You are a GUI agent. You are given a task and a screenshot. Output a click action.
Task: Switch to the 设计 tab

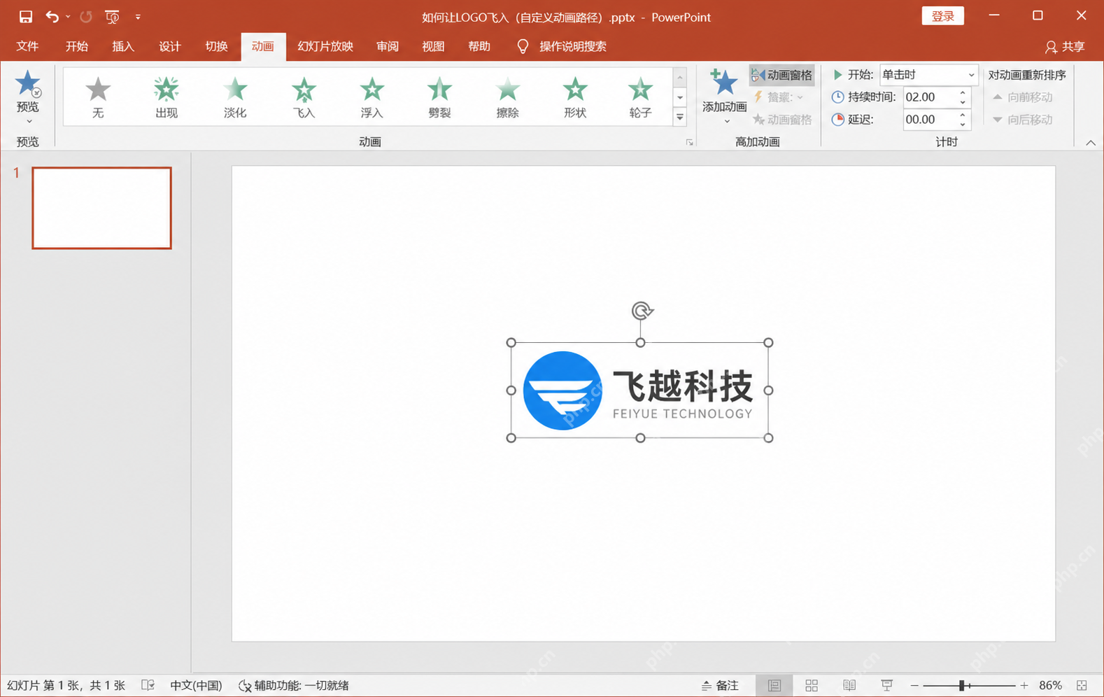point(170,46)
